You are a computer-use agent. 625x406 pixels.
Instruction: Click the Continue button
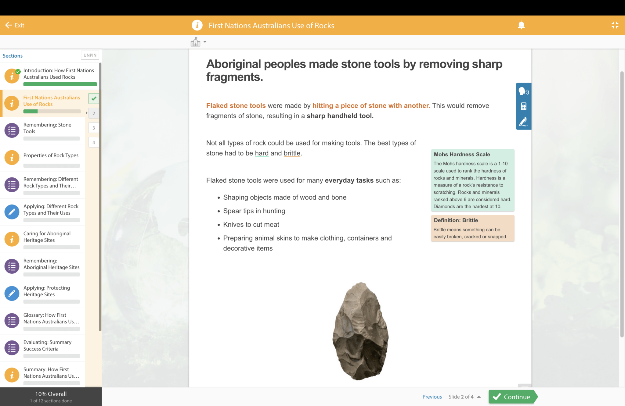click(513, 397)
